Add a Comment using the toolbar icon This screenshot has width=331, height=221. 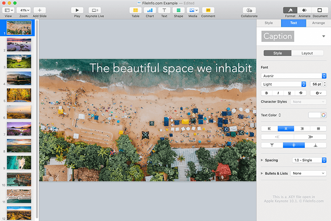208,10
